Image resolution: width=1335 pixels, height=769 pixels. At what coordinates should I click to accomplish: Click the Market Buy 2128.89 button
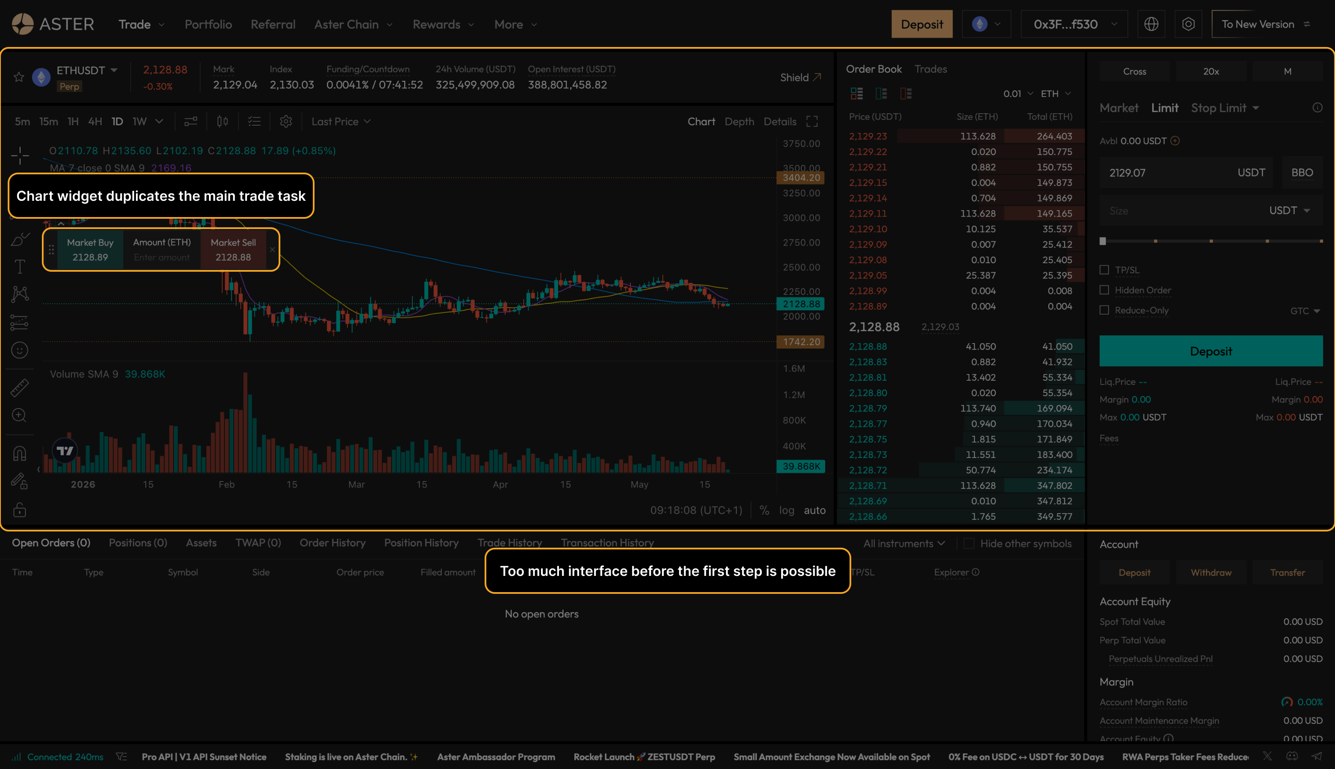point(90,250)
